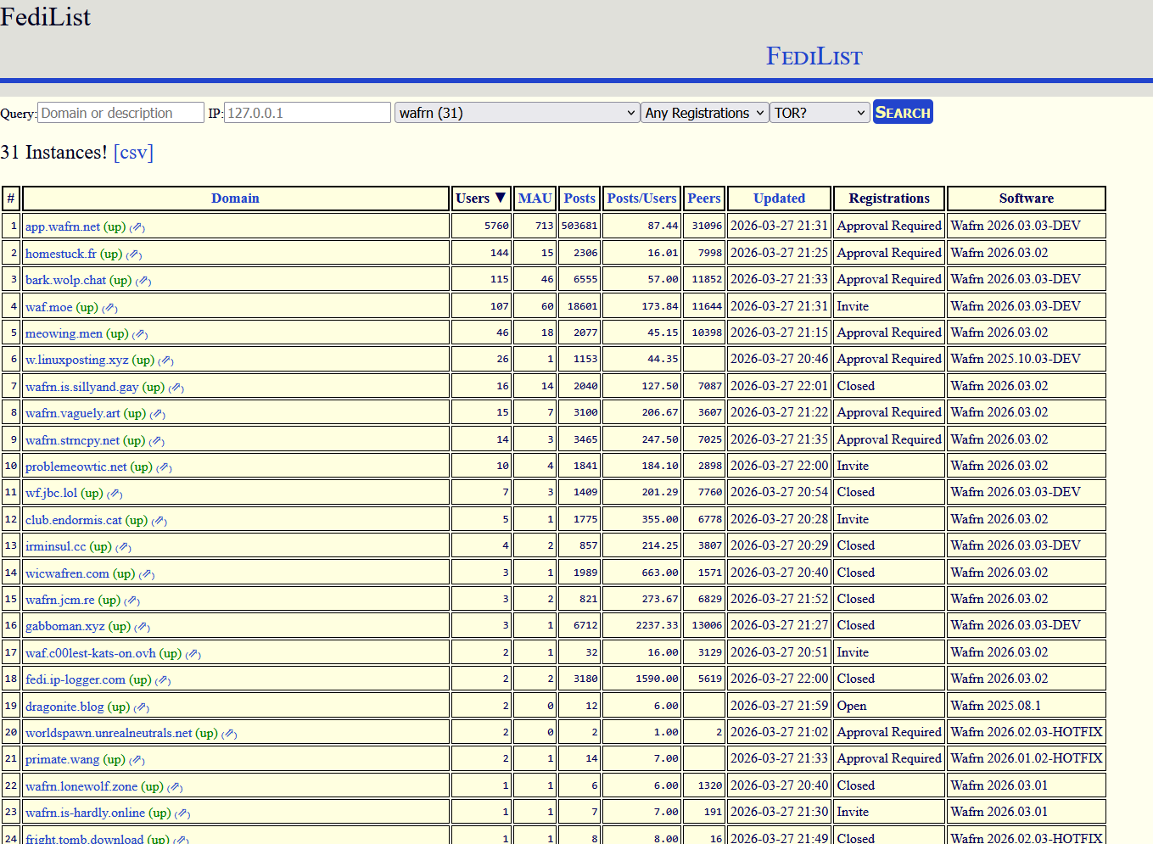Sort table by Users column header
1153x844 pixels.
[x=480, y=198]
